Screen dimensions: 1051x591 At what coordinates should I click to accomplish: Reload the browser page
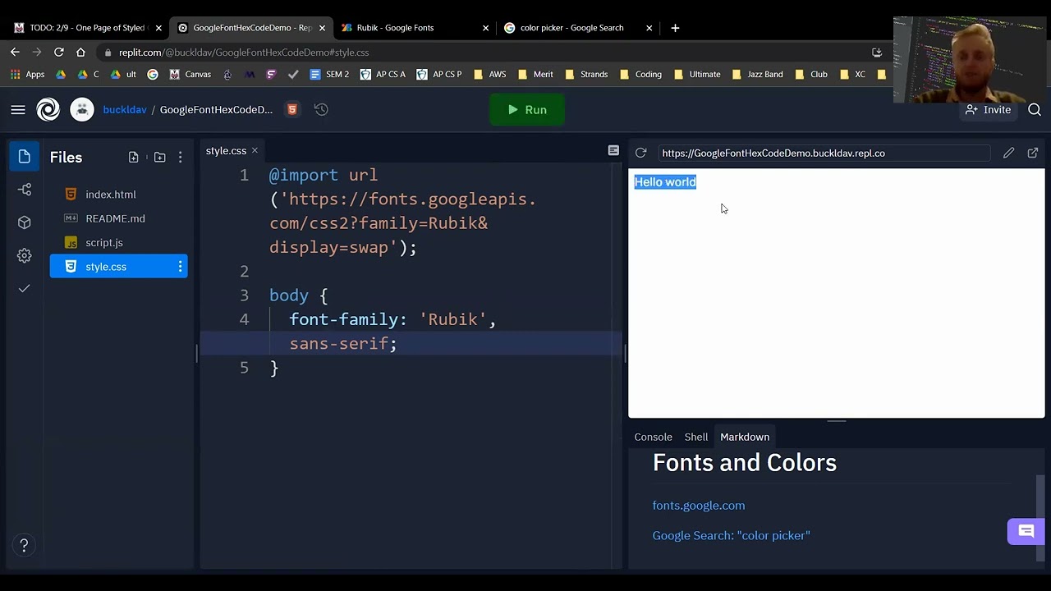tap(59, 52)
